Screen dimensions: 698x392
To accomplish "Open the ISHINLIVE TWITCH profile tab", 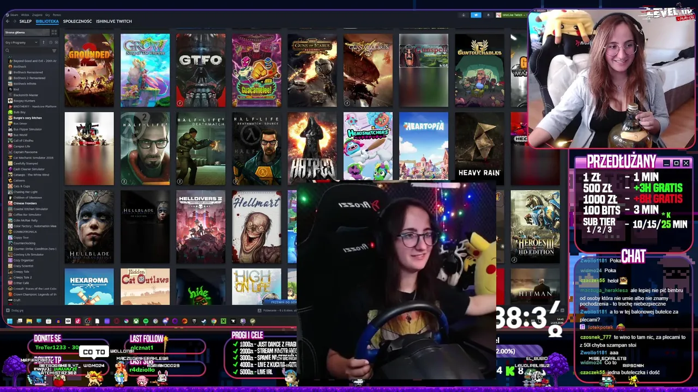I will click(114, 21).
